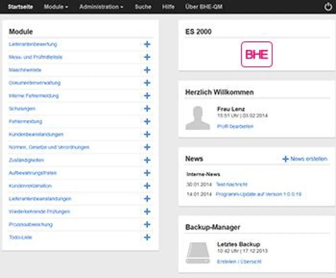Click plus icon beside Kundenbeanstandungen
This screenshot has height=278, width=336.
(x=147, y=134)
